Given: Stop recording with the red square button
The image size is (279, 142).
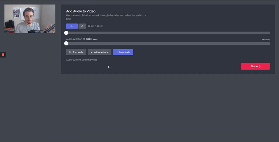Looking at the screenshot, I should (3, 54).
